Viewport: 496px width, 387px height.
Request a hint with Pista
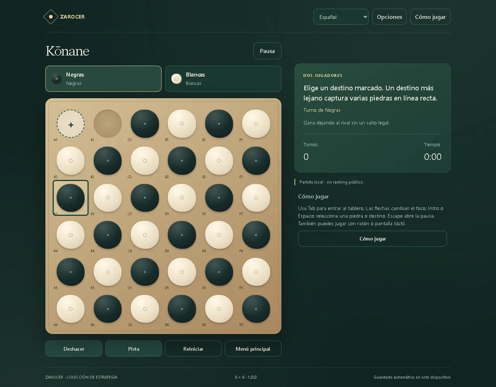tap(134, 349)
